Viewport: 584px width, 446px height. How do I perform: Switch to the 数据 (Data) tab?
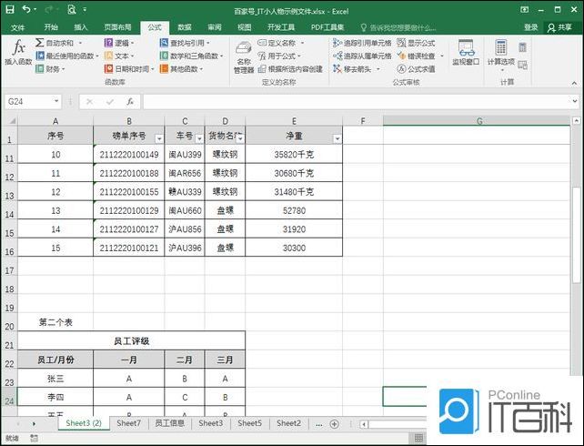185,27
